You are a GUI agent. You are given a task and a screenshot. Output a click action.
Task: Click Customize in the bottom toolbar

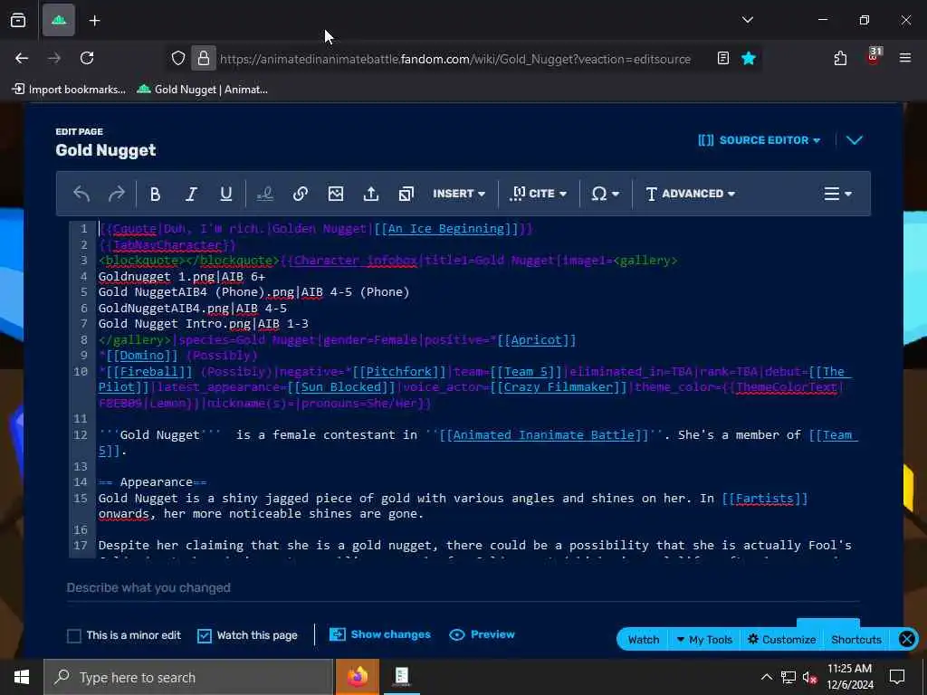[781, 640]
